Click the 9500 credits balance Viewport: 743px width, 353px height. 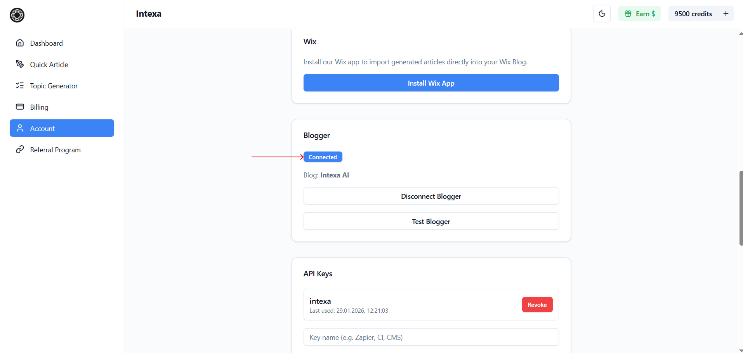693,14
